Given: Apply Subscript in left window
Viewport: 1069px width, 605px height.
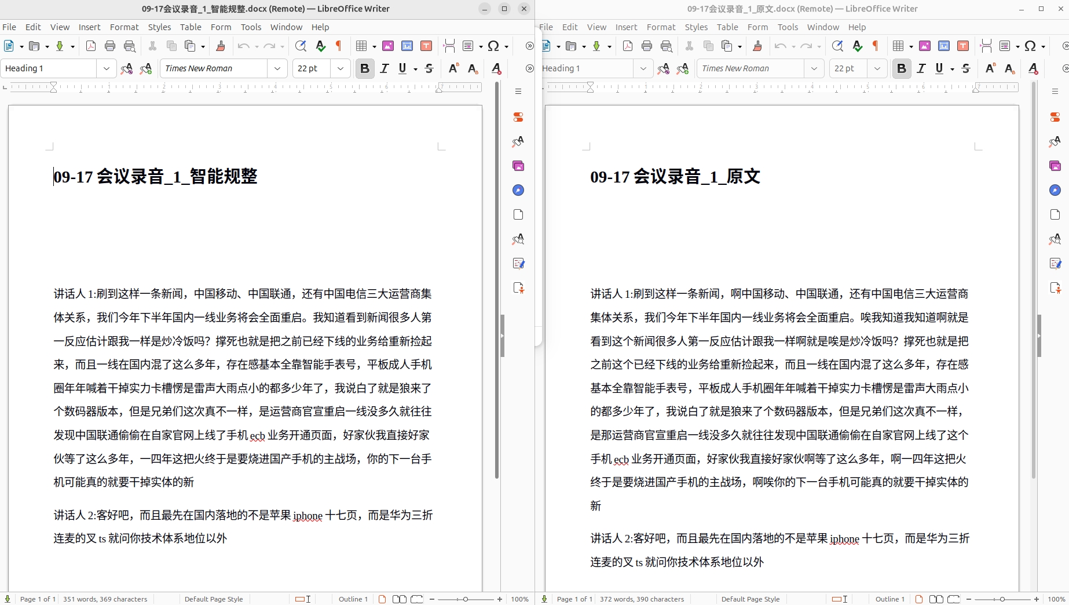Looking at the screenshot, I should [x=473, y=68].
